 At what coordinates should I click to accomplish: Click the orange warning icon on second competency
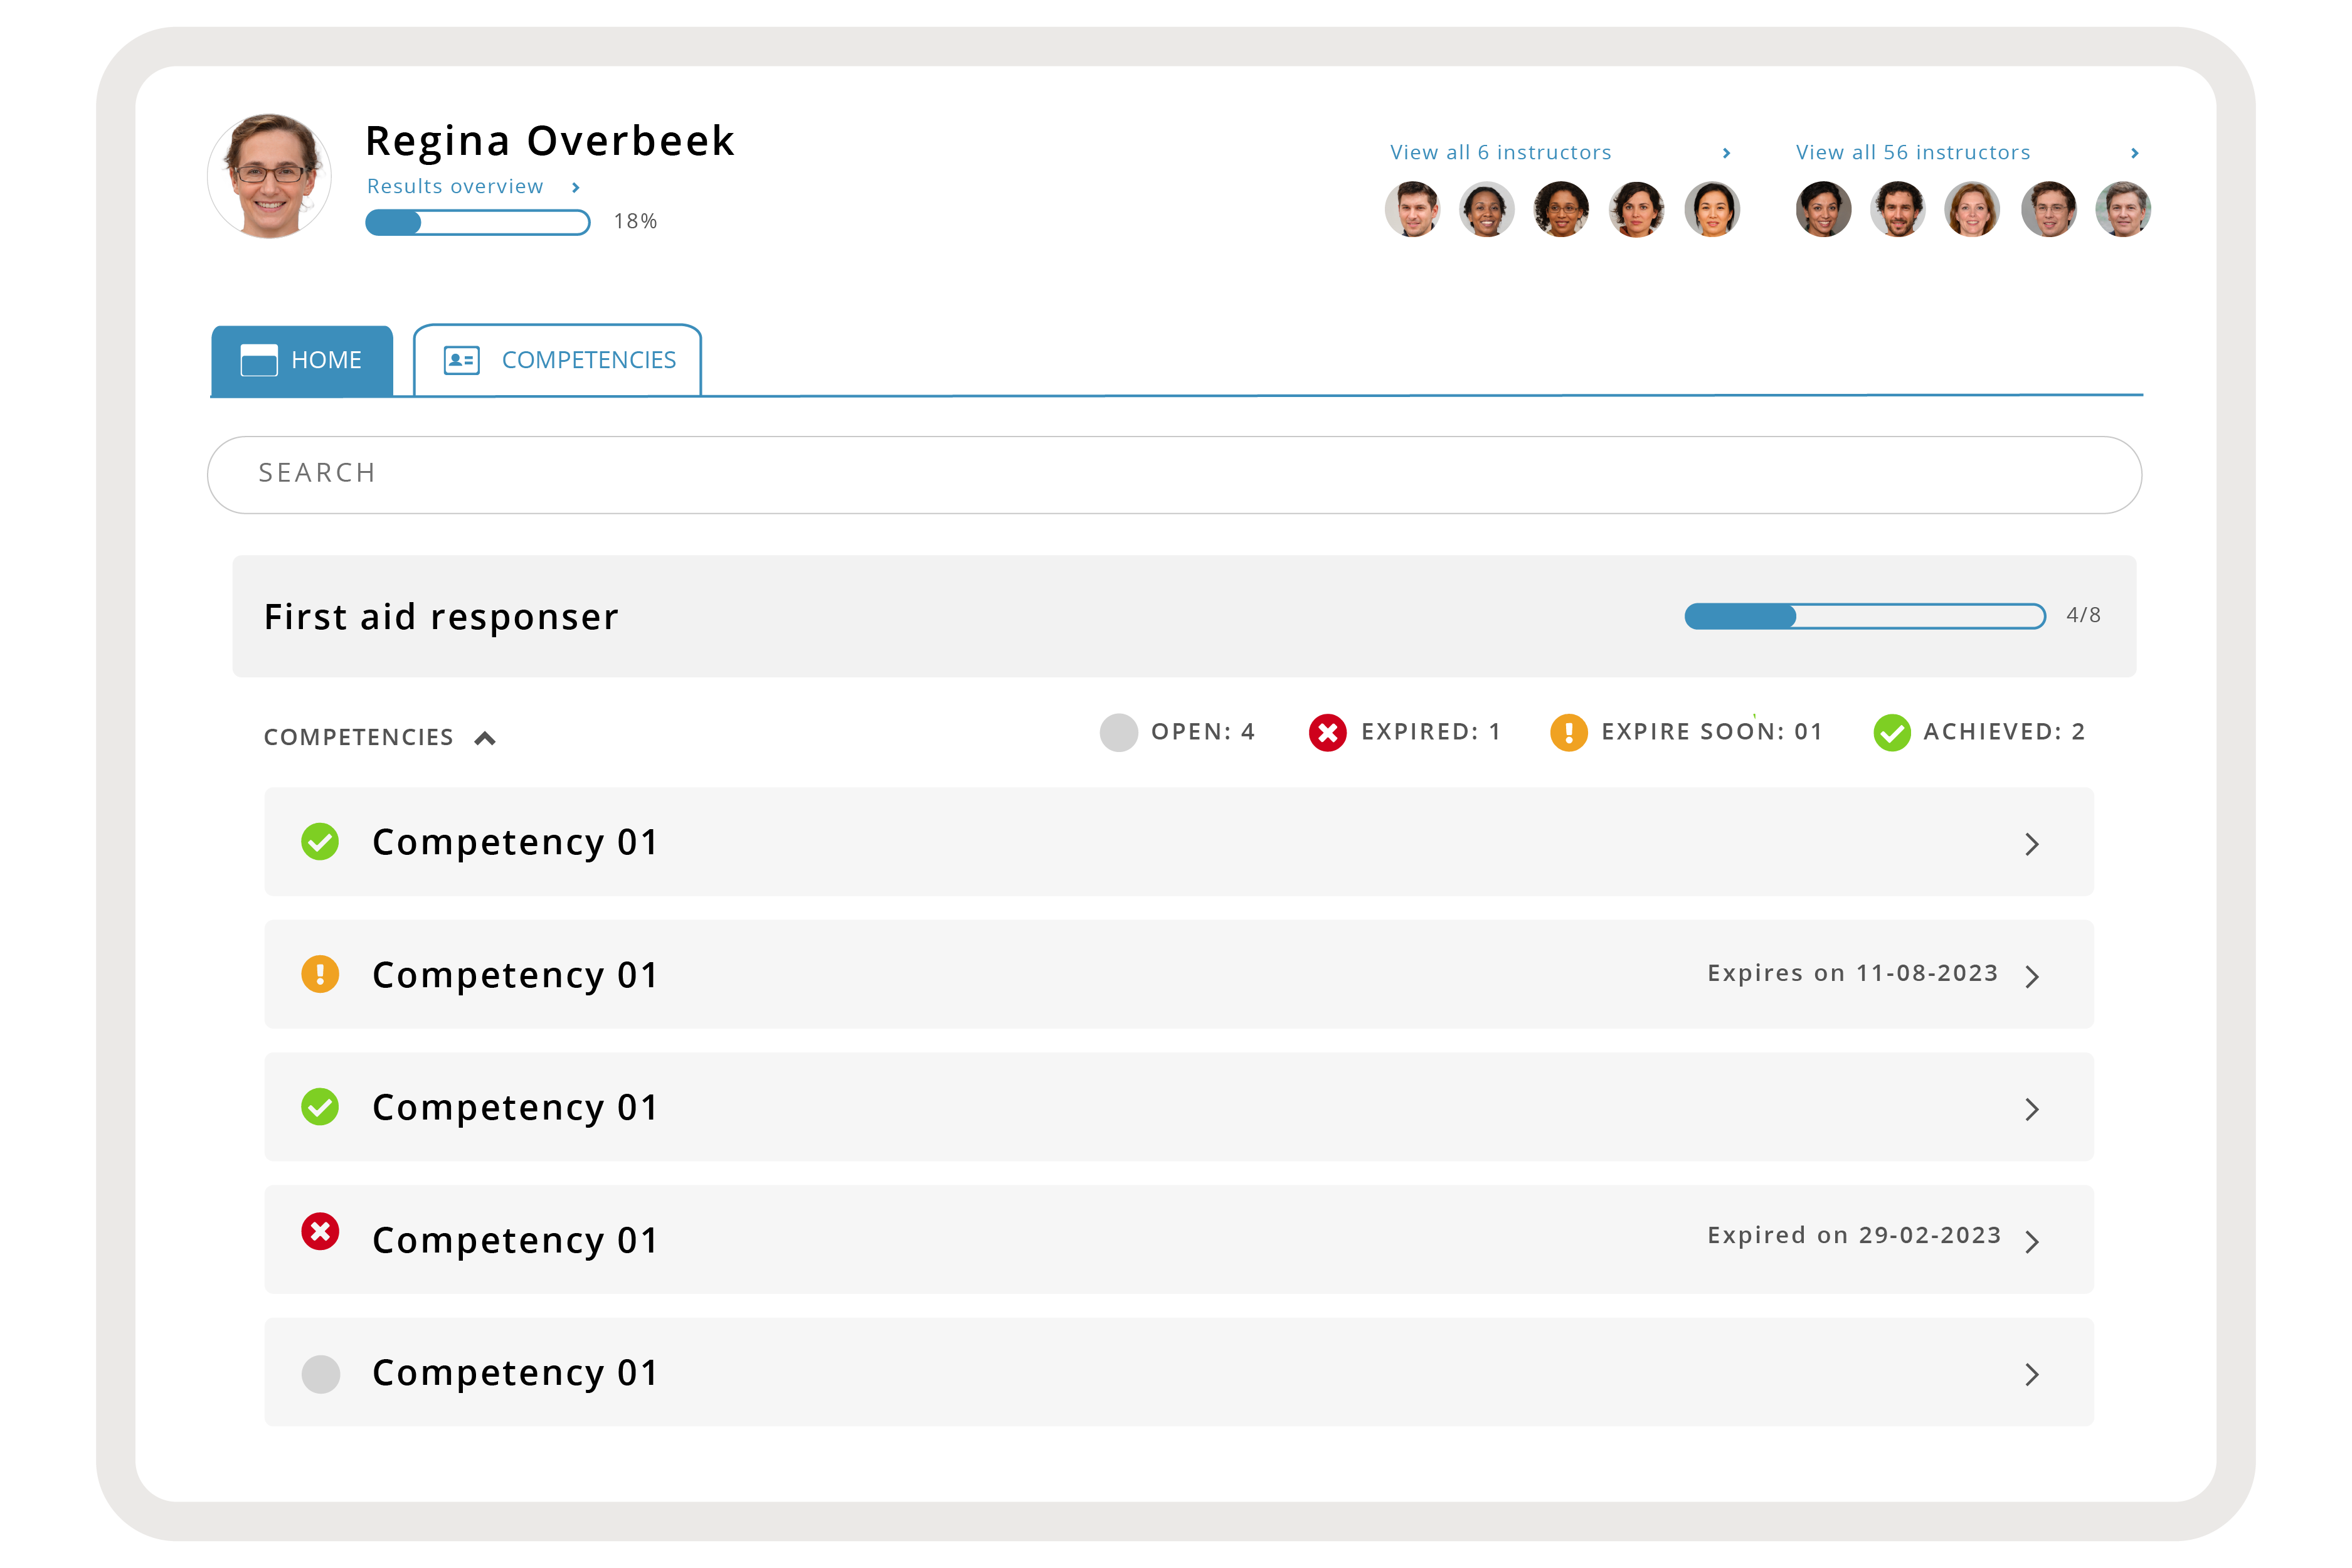[x=320, y=974]
